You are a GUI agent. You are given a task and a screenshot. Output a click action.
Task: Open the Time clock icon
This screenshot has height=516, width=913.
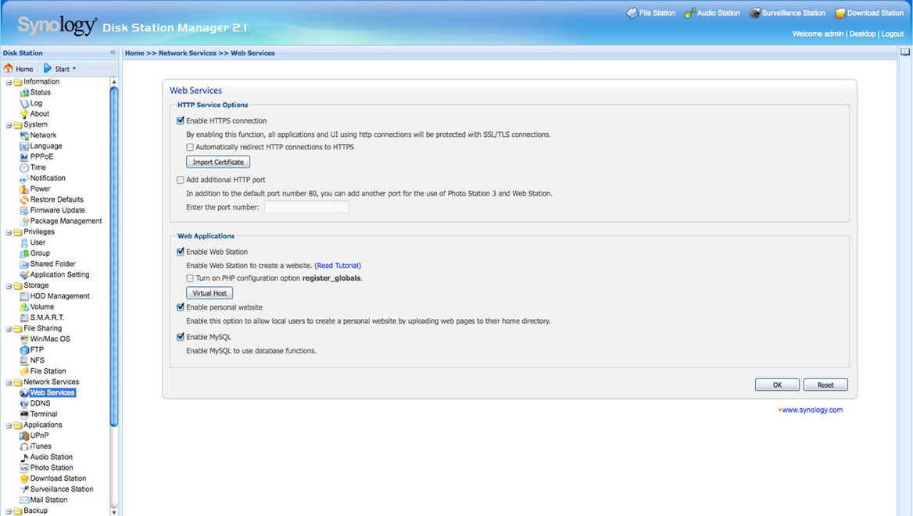24,168
